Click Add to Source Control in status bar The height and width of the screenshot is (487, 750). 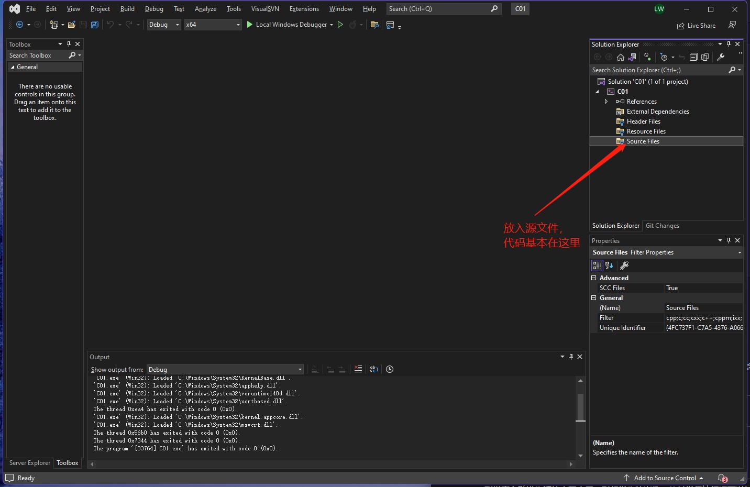pos(664,478)
